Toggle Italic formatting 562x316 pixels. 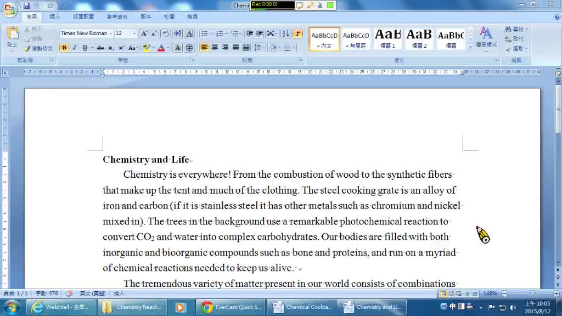(74, 48)
